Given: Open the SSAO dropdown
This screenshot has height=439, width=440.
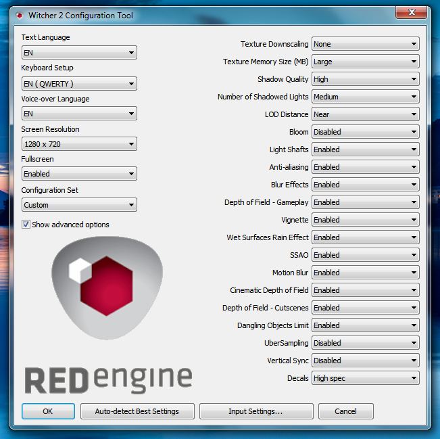Looking at the screenshot, I should (x=366, y=255).
